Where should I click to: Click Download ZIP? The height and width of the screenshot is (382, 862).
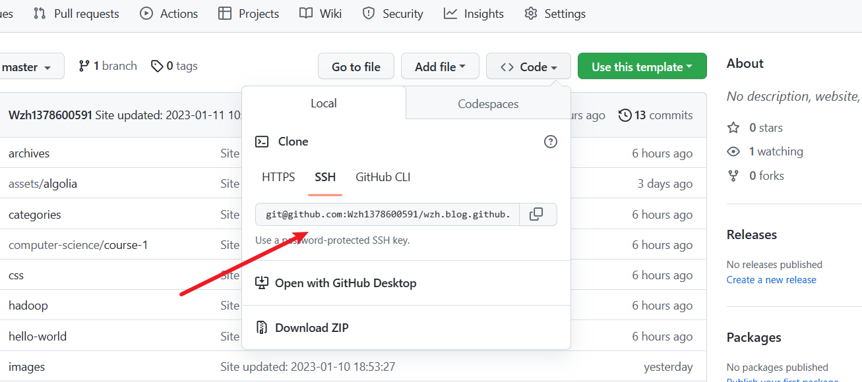coord(303,328)
